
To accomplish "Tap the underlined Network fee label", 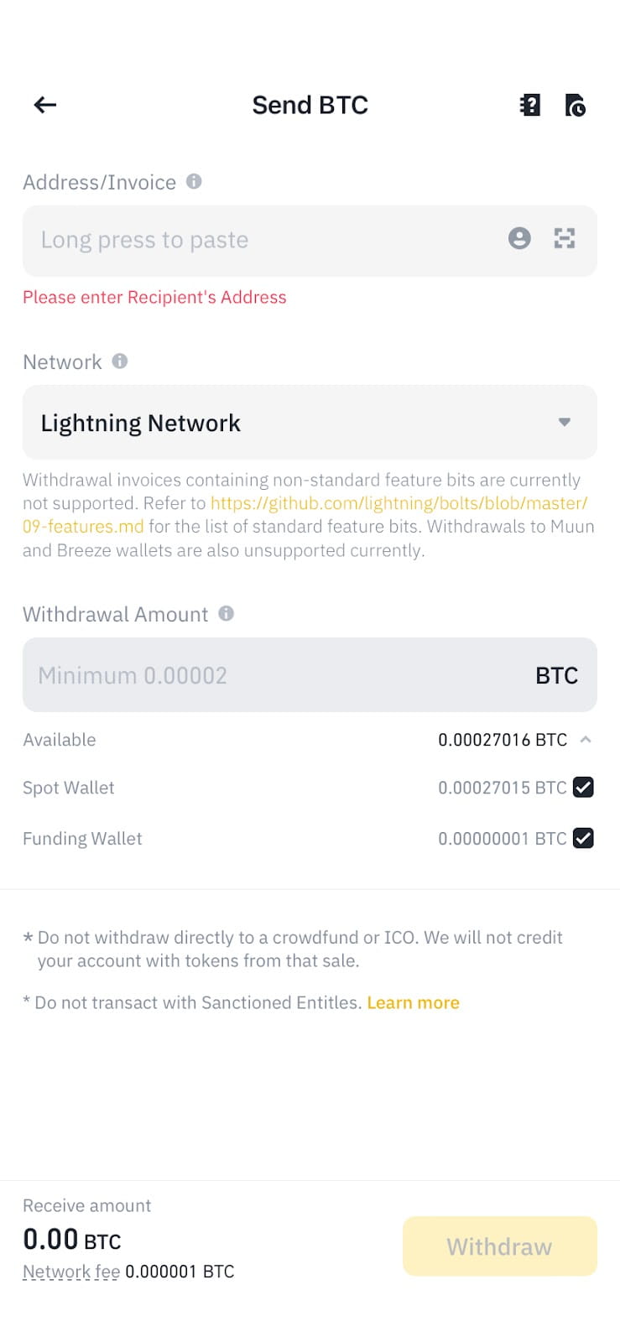I will click(x=71, y=1272).
